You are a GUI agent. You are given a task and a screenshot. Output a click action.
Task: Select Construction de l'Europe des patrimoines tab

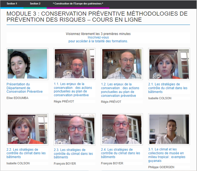point(78,4)
